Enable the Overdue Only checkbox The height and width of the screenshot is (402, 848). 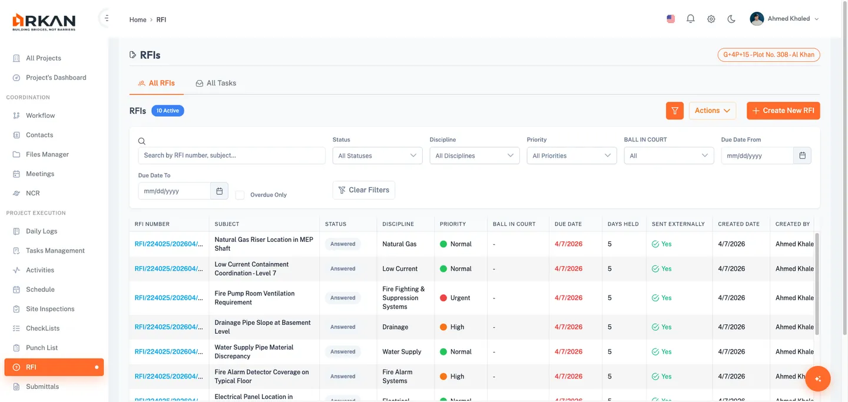[240, 195]
